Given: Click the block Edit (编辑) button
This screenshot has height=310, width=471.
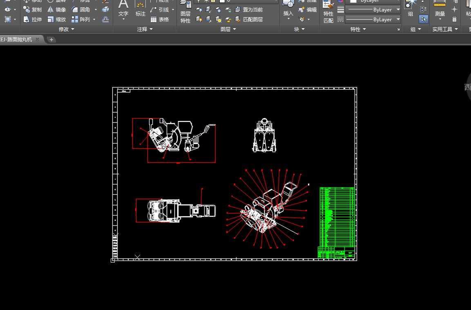Looking at the screenshot, I should [307, 10].
